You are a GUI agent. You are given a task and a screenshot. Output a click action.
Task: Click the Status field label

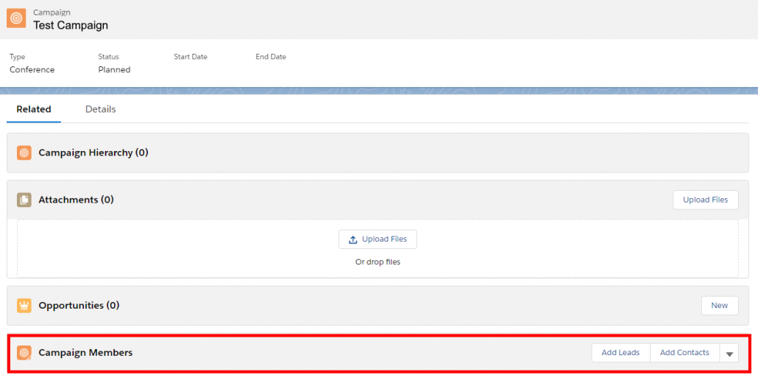point(108,57)
